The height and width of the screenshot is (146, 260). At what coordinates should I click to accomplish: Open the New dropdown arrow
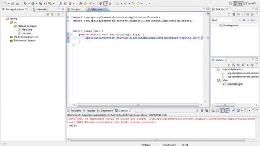[9, 4]
